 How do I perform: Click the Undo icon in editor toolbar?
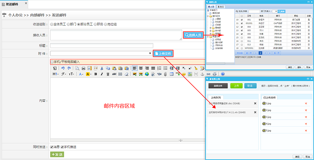pyautogui.click(x=63, y=68)
